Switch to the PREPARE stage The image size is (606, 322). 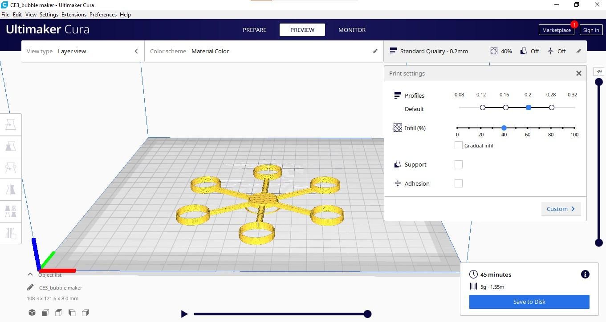coord(254,30)
